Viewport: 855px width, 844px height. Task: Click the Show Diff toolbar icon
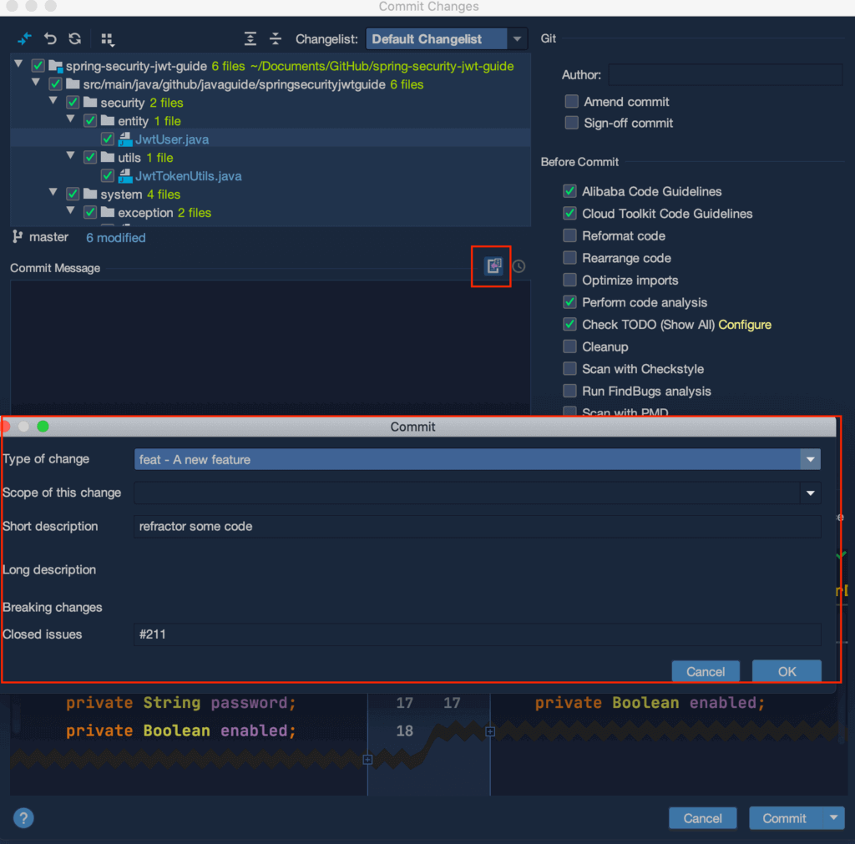pos(23,38)
